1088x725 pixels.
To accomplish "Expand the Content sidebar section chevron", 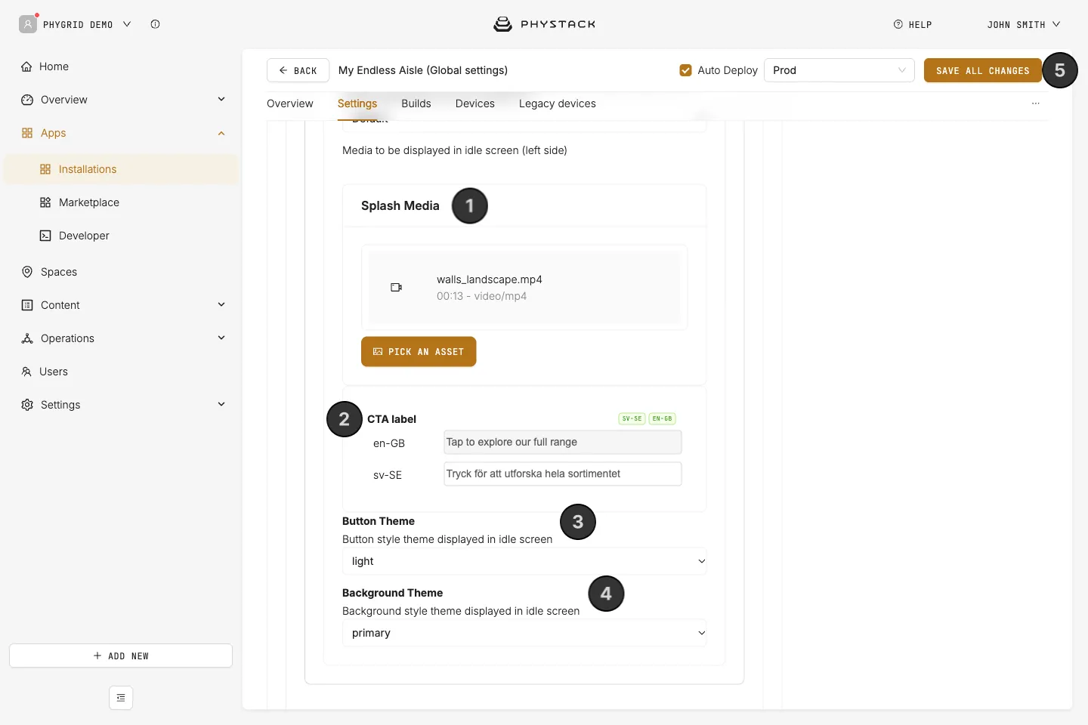I will (221, 304).
